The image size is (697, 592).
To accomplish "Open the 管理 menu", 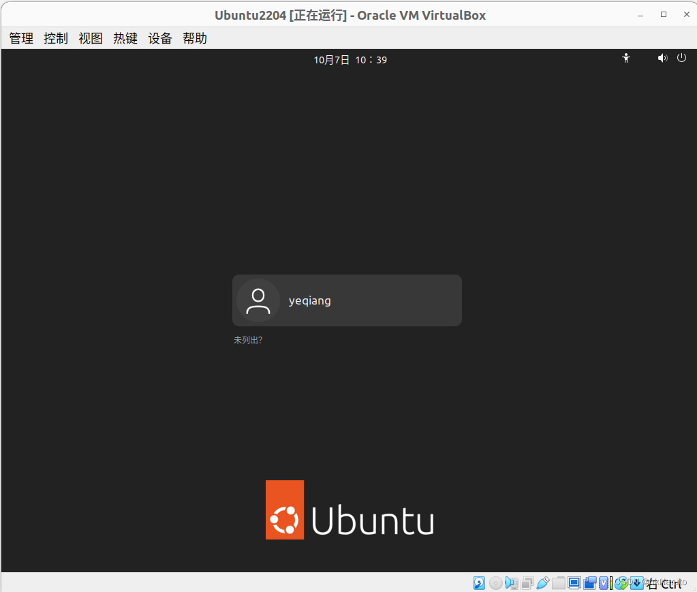I will point(21,38).
